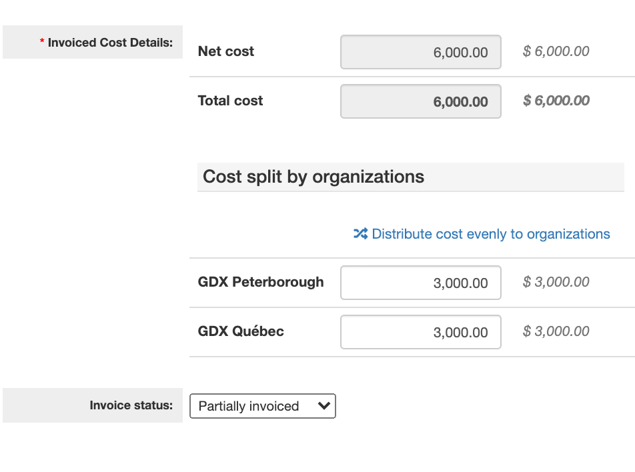This screenshot has width=635, height=472.
Task: Click inside the Net cost field
Action: (420, 51)
